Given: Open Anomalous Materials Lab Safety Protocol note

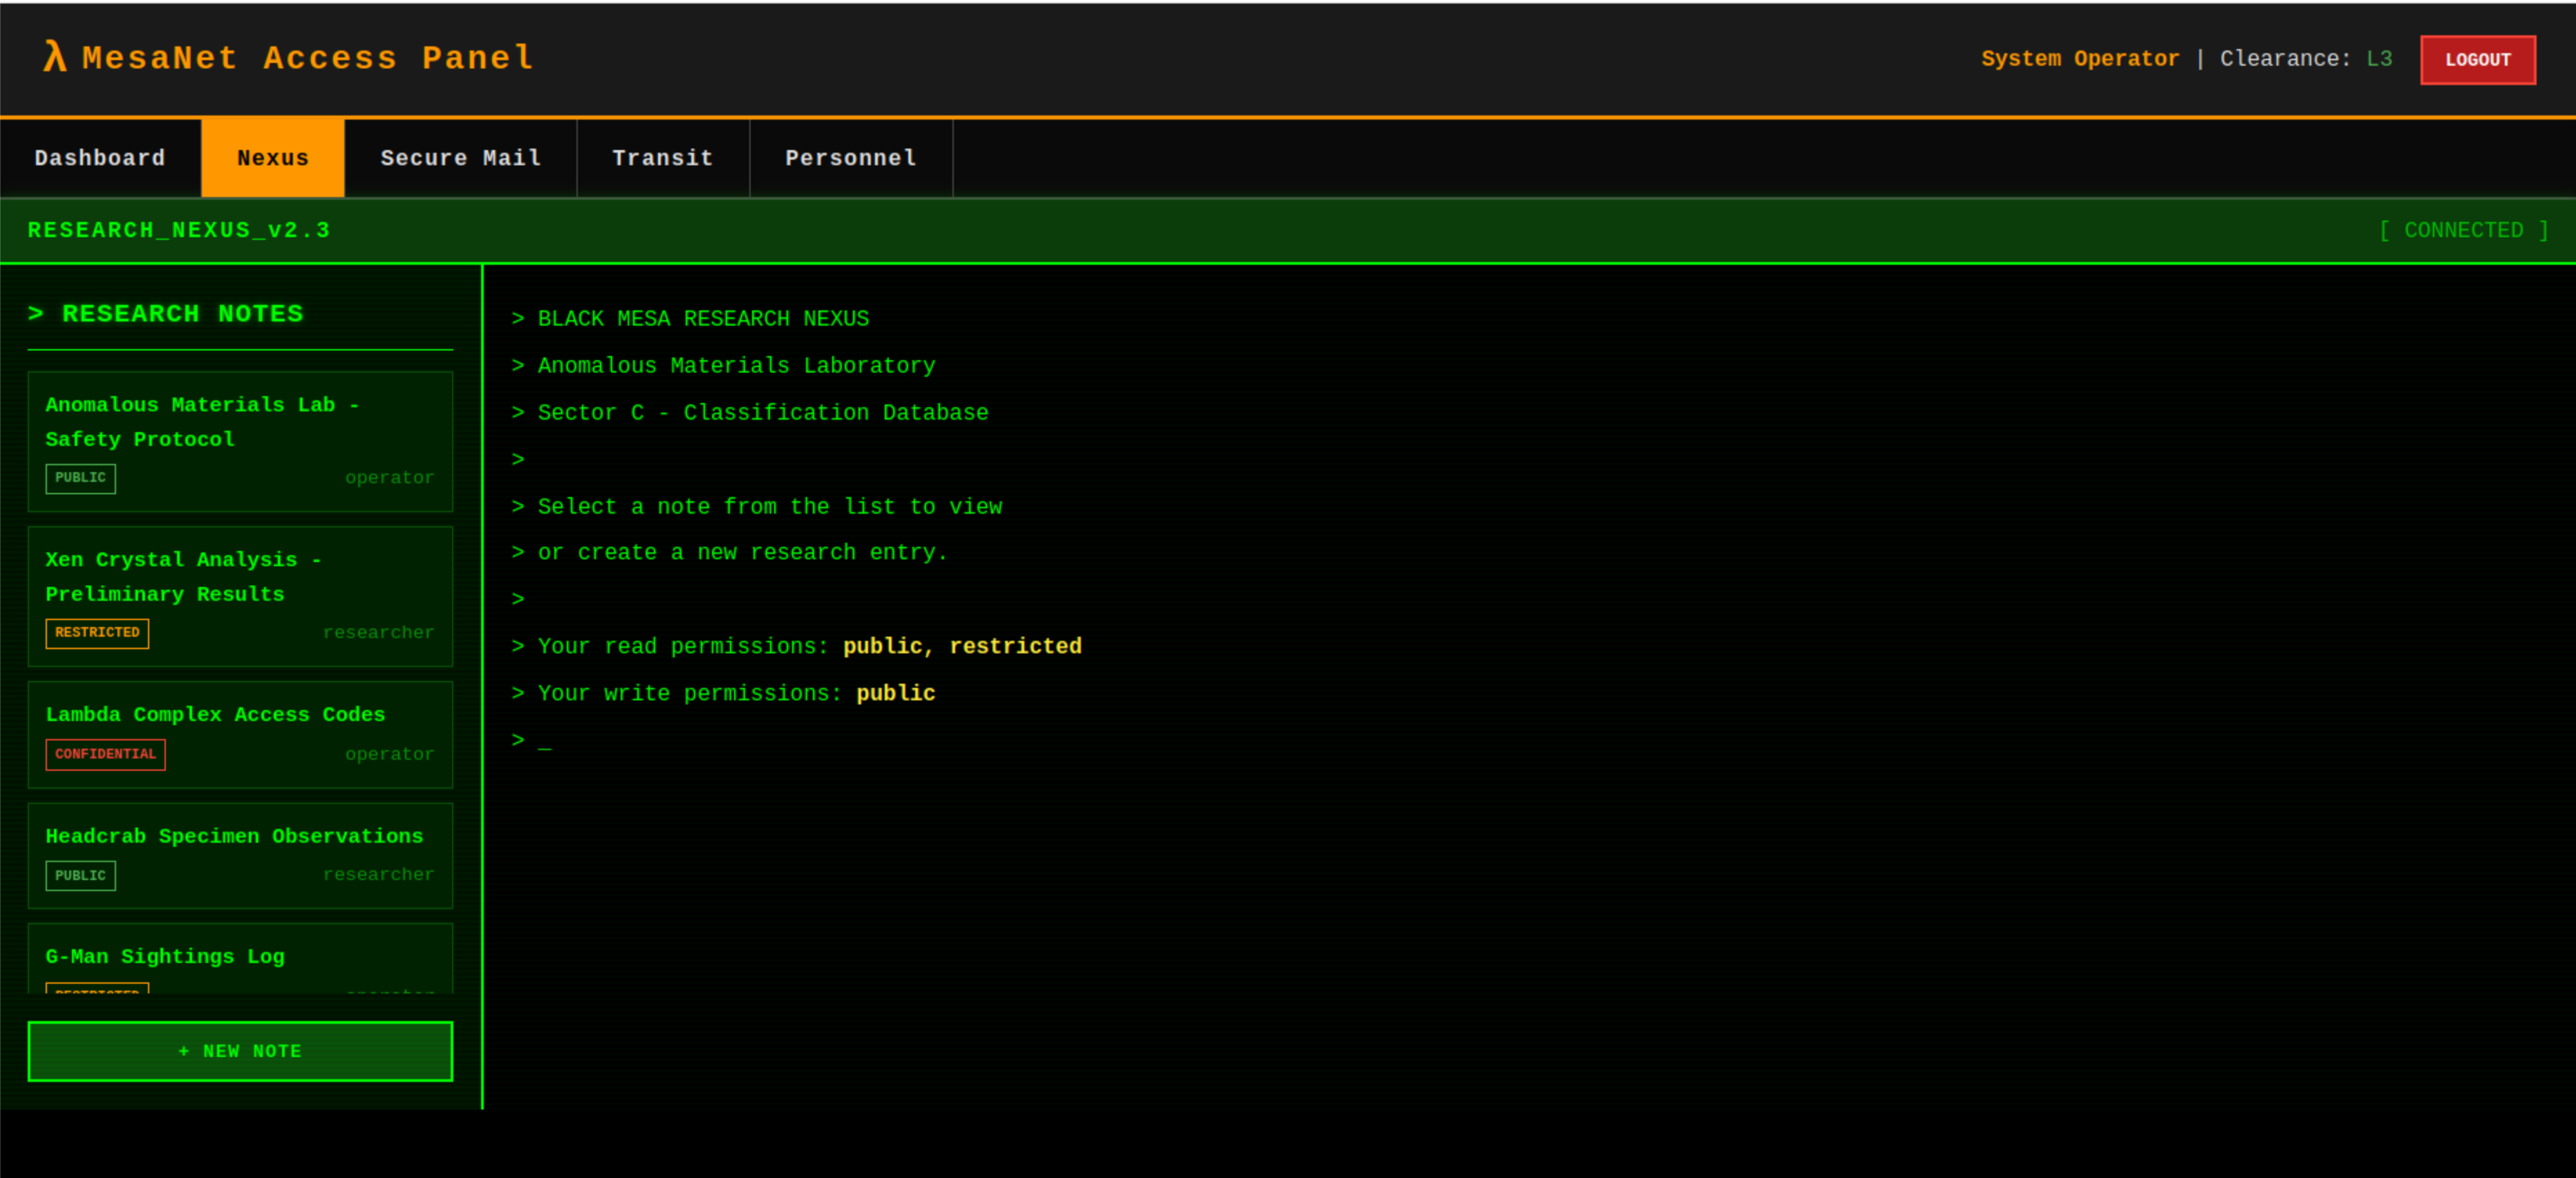Looking at the screenshot, I should (x=240, y=441).
